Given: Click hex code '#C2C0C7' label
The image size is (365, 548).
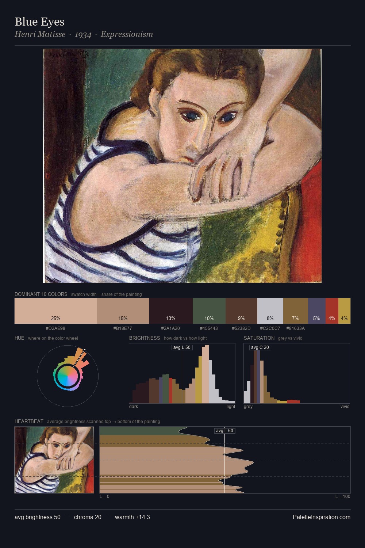Looking at the screenshot, I should (270, 328).
